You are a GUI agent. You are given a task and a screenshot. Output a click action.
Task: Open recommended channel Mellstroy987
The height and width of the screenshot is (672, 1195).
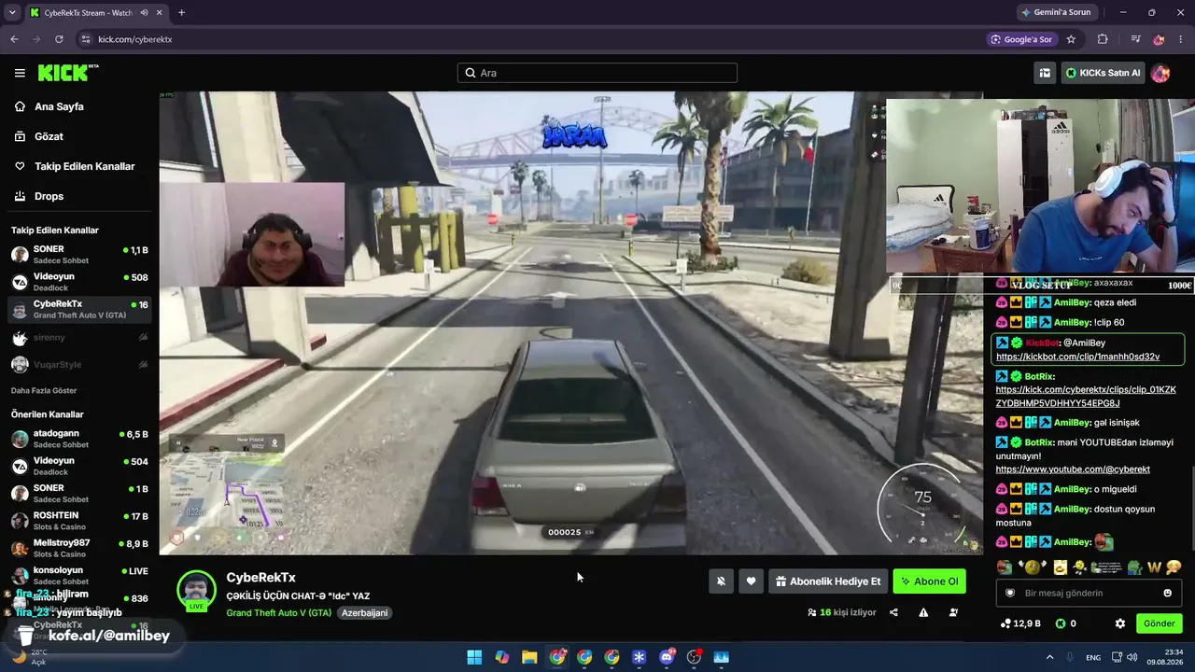click(79, 548)
